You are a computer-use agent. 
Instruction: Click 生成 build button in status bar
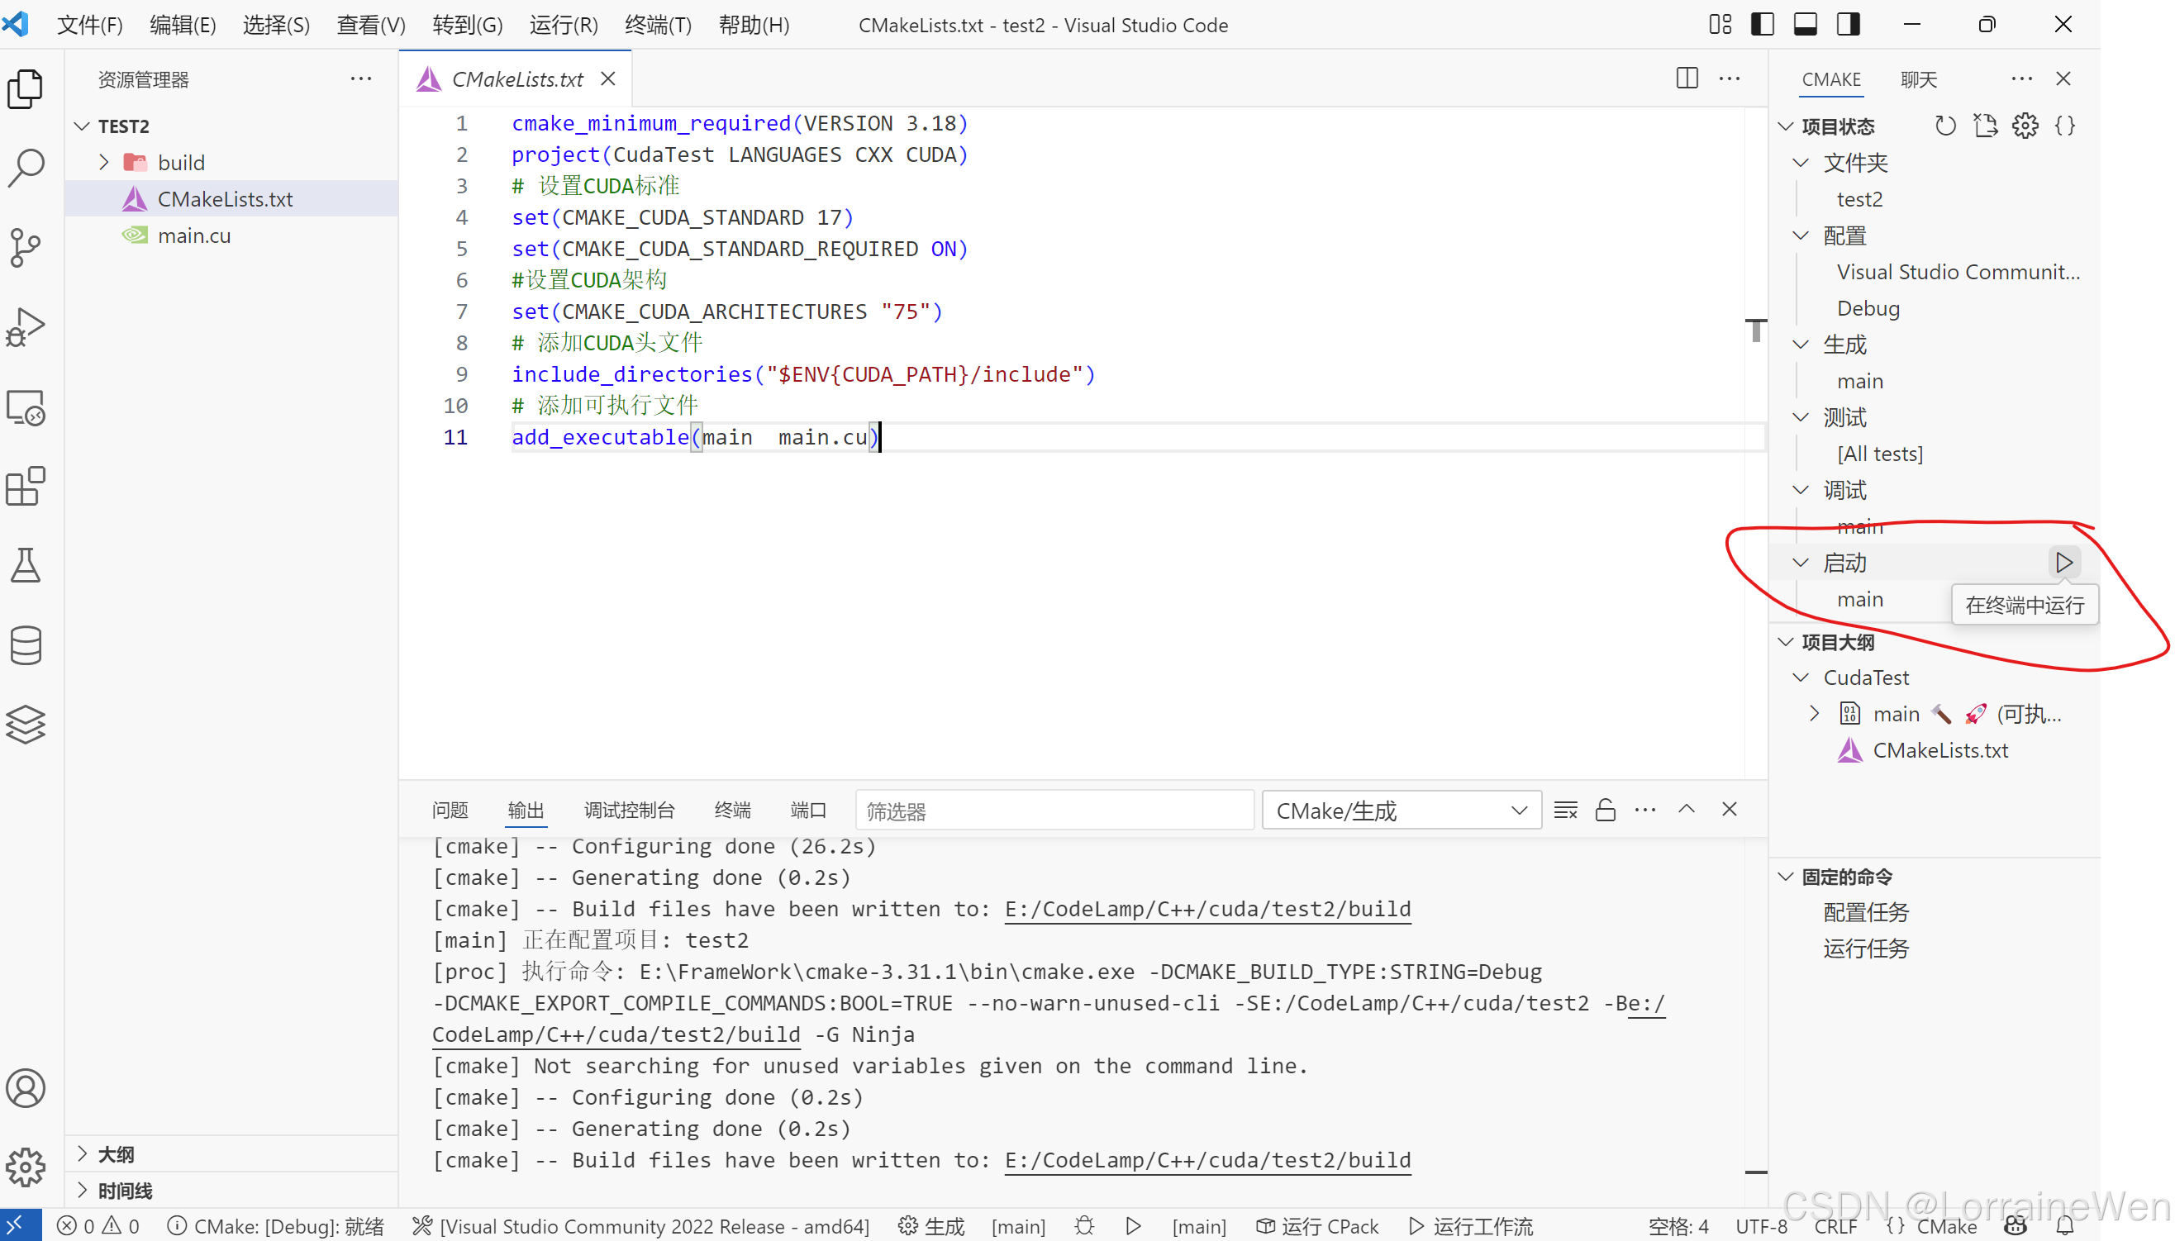931,1225
